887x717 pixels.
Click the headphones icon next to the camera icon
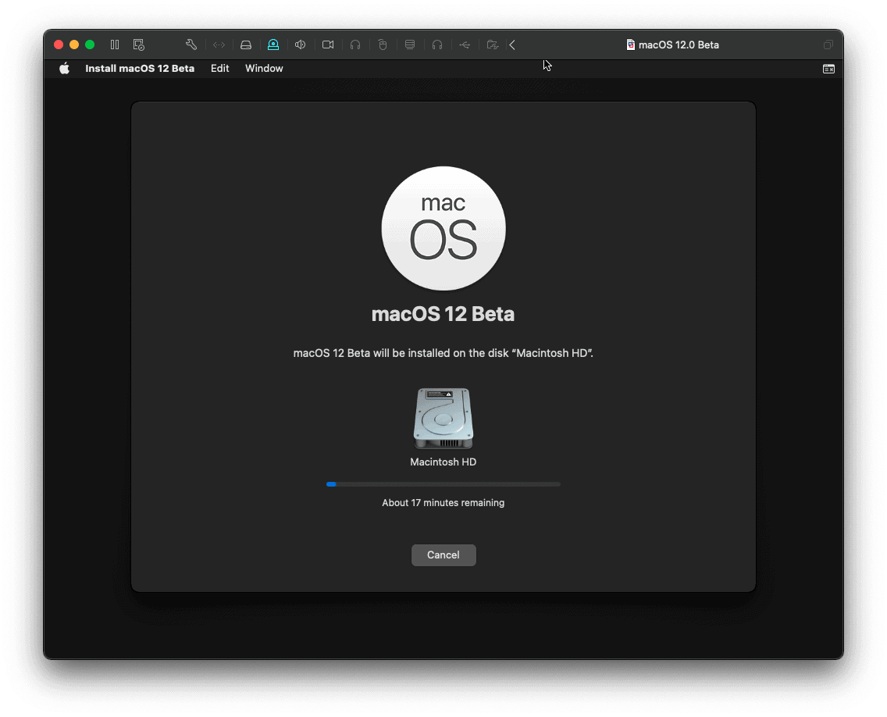tap(355, 45)
